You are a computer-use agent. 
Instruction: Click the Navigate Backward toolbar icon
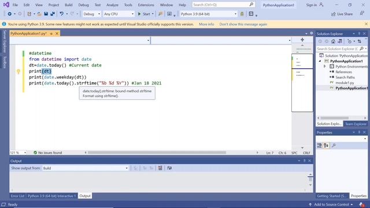pyautogui.click(x=9, y=14)
